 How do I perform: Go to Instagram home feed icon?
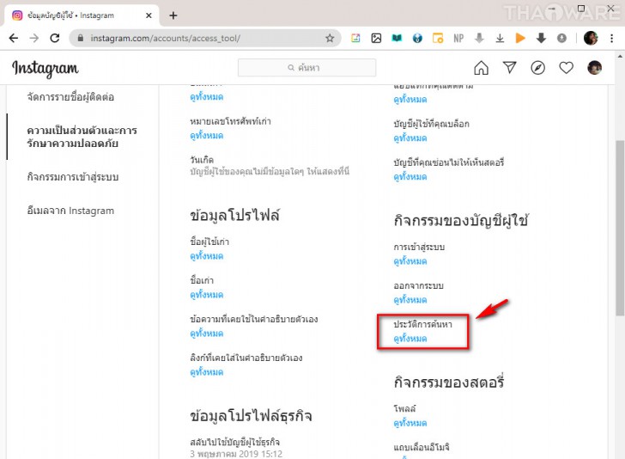click(x=481, y=68)
